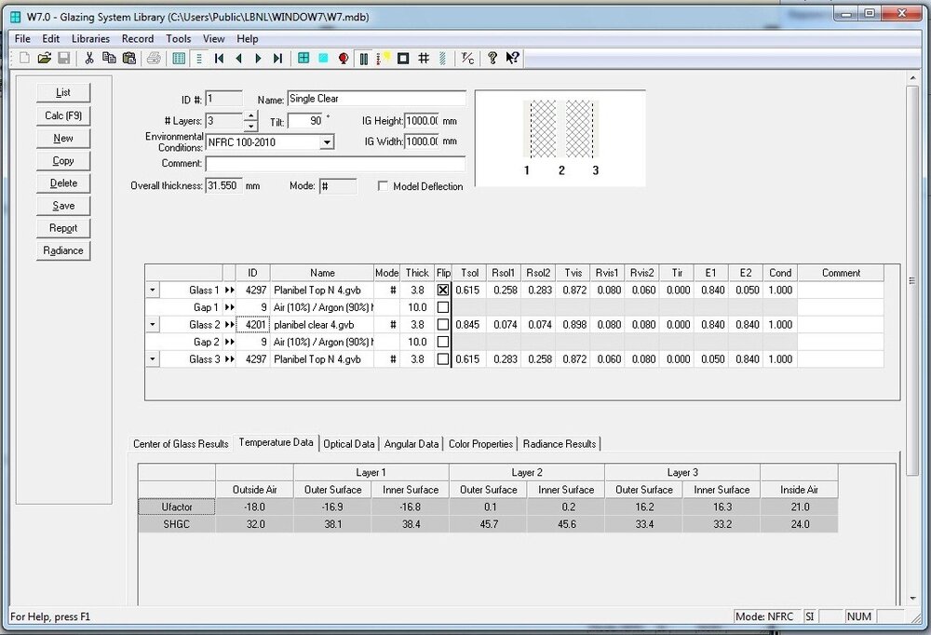The width and height of the screenshot is (931, 635).
Task: Uncheck the Flip checkbox for Glass 1
Action: point(443,290)
